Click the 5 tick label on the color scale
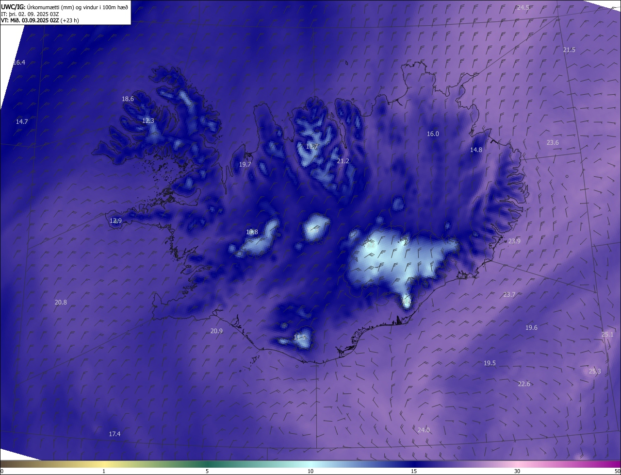The height and width of the screenshot is (475, 621). 207,471
